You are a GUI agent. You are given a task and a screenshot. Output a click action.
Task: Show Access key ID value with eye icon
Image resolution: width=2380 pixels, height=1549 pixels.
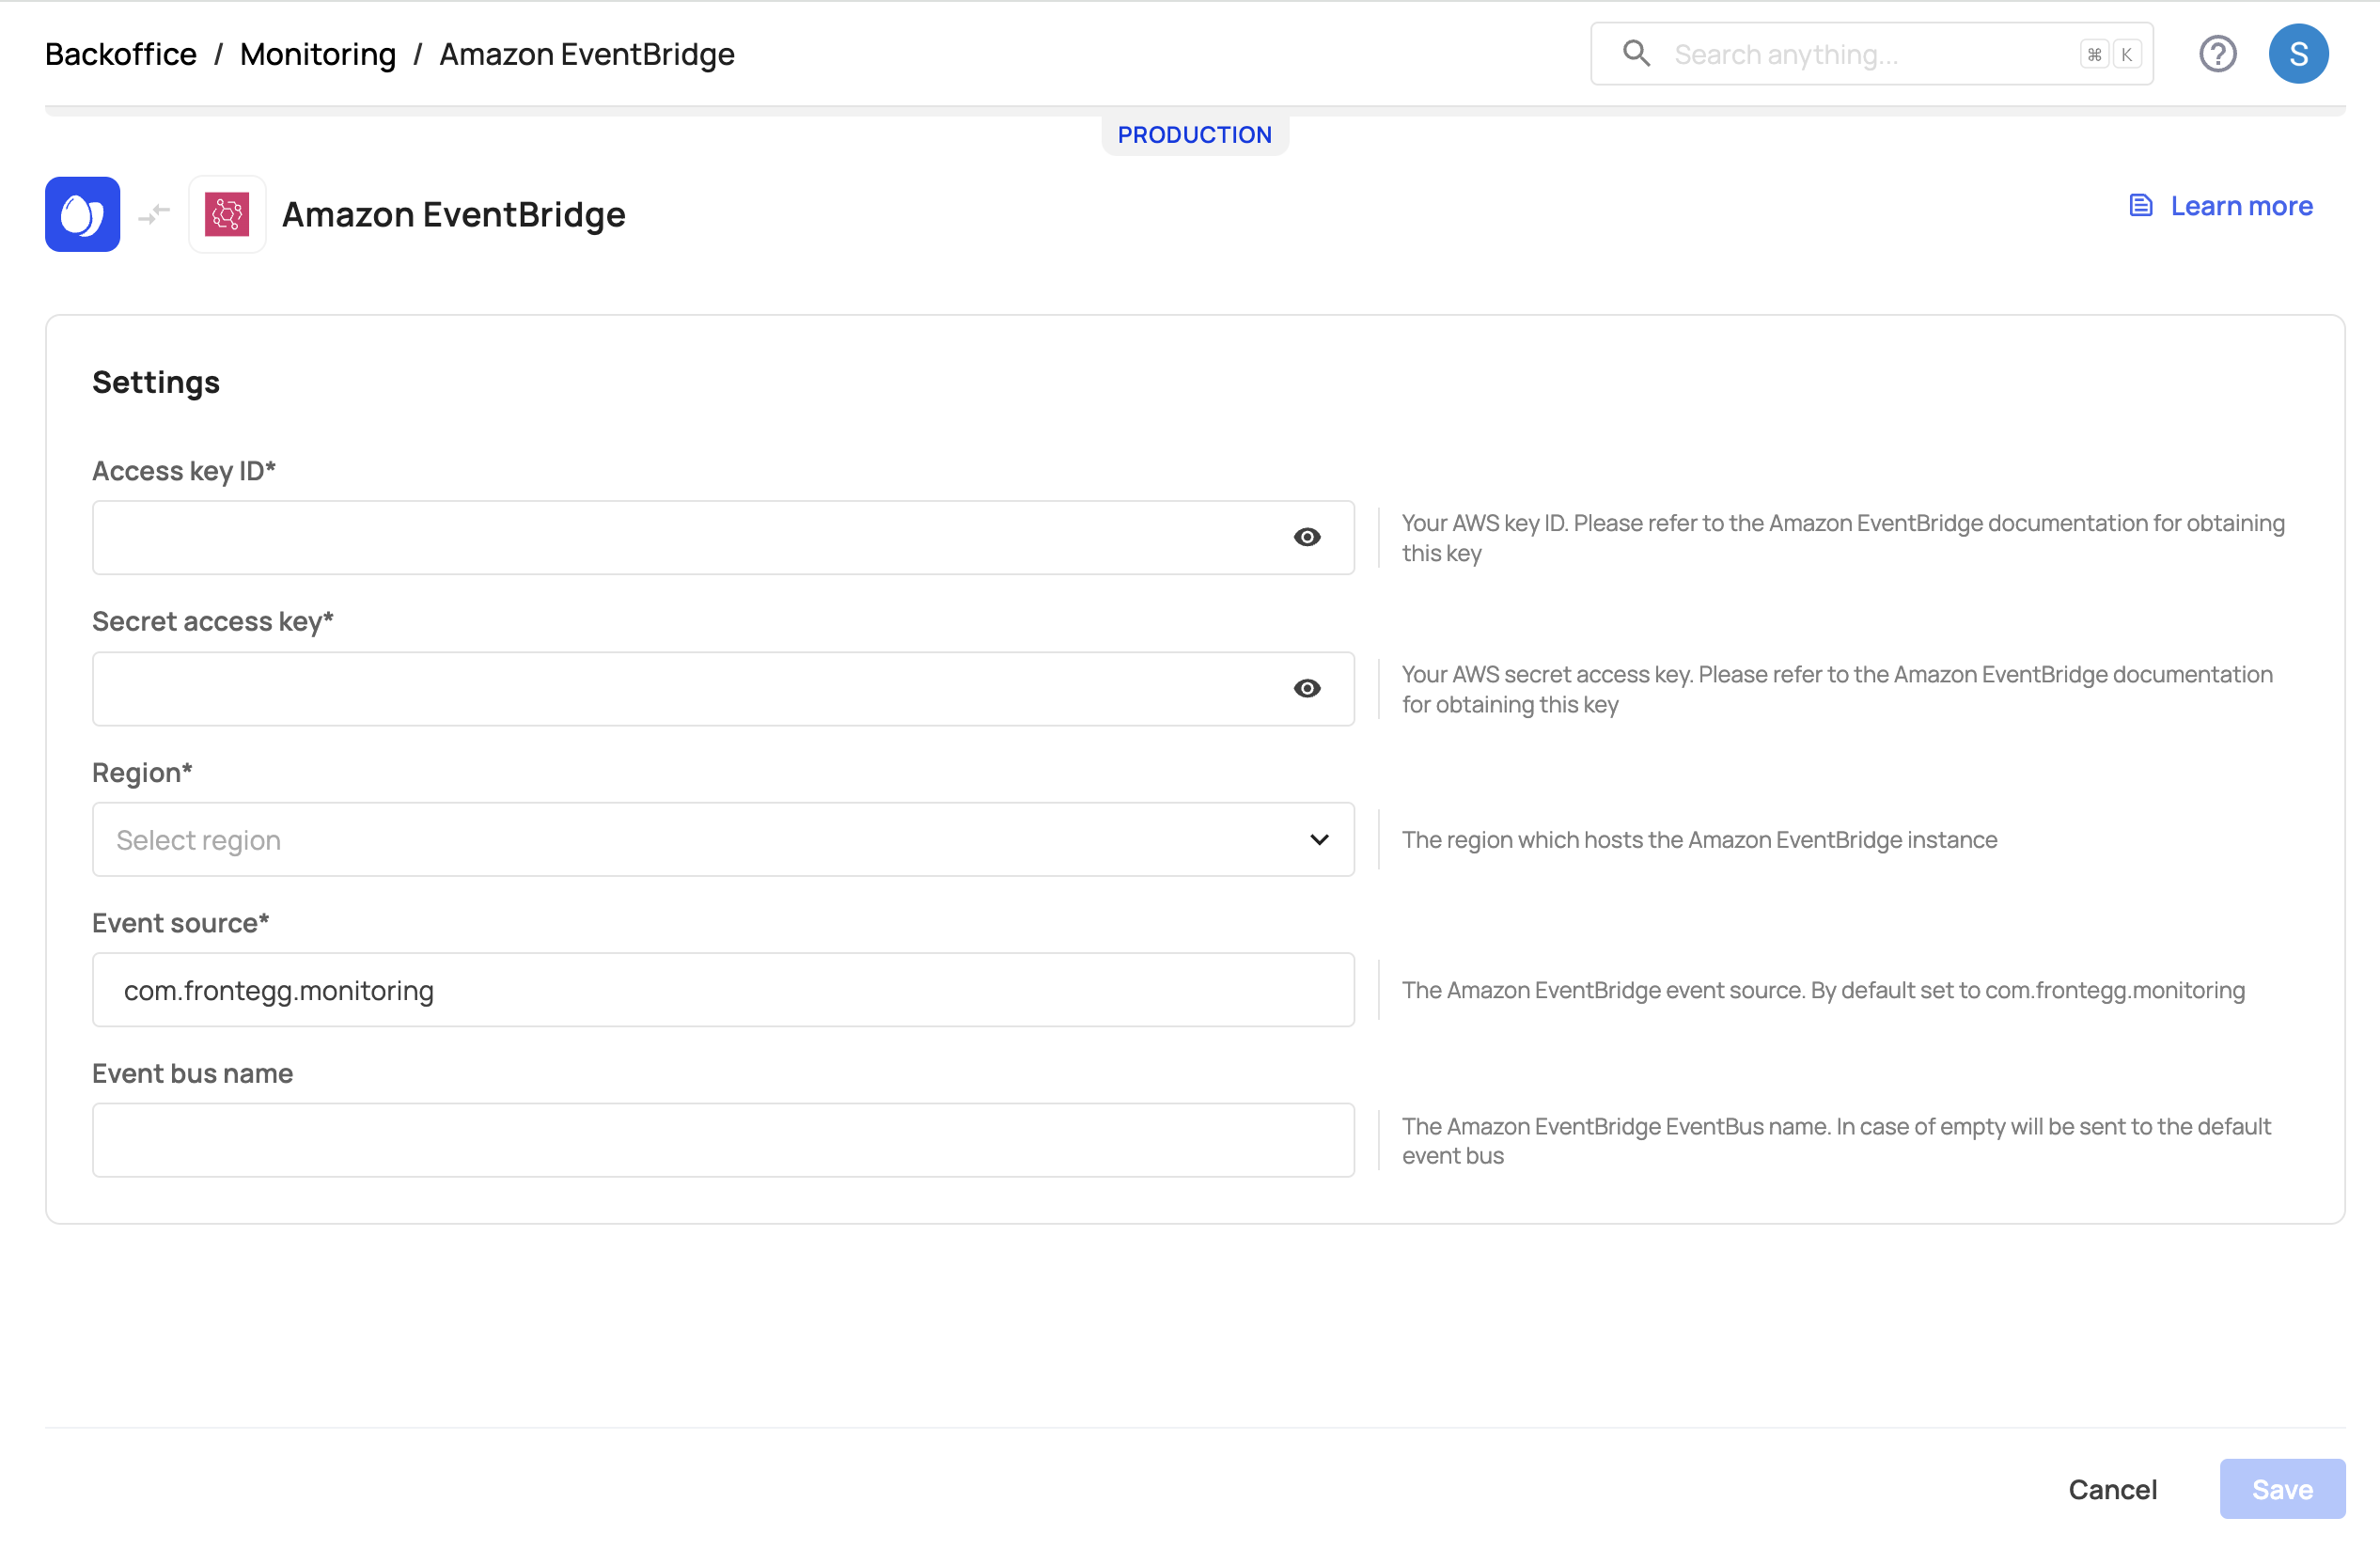click(x=1306, y=538)
